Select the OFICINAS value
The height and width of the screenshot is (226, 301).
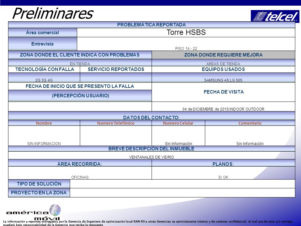tap(80, 177)
